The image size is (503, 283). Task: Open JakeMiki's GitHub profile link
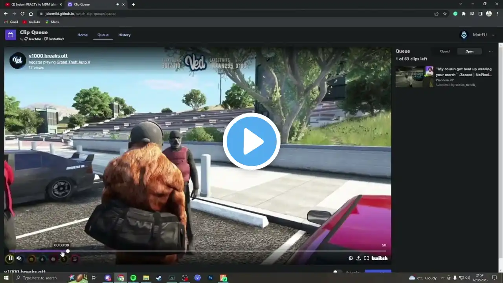pos(33,39)
